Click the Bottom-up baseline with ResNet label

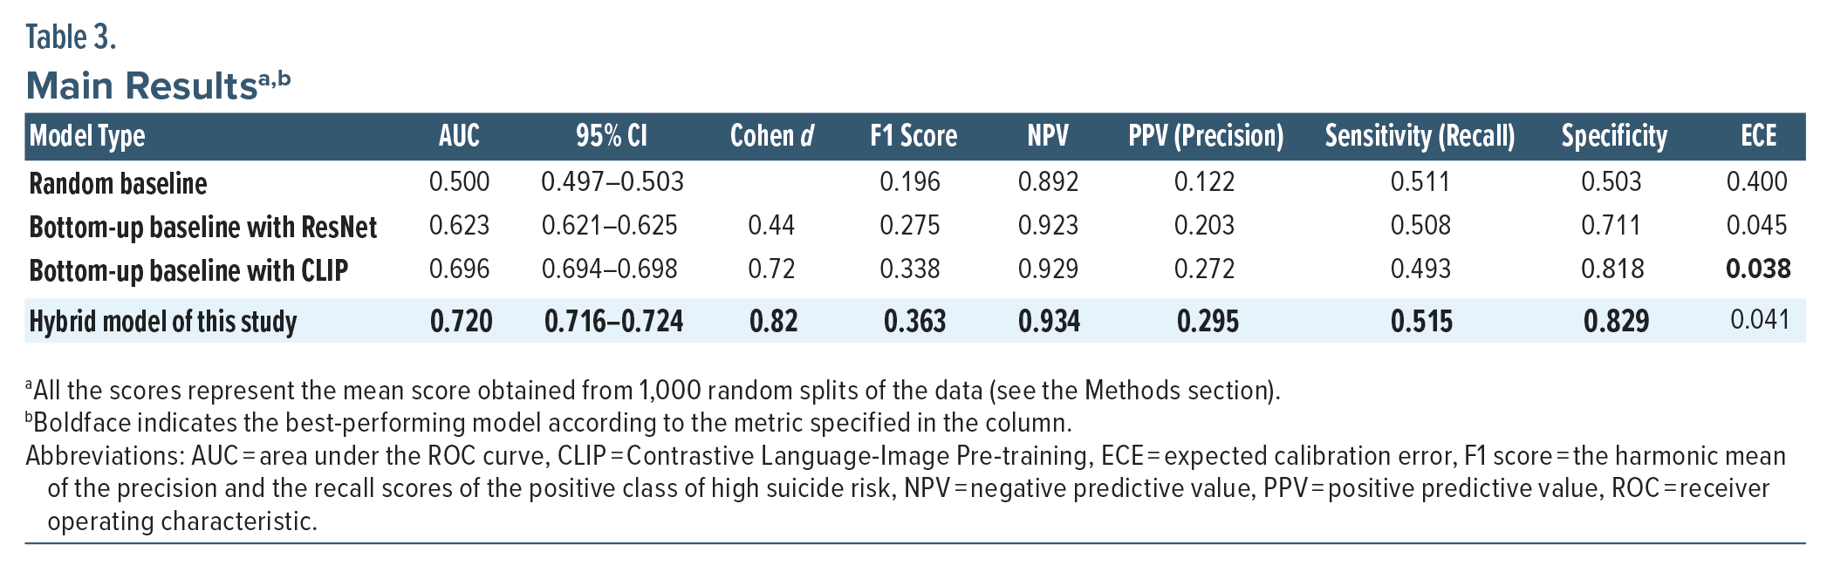point(202,227)
